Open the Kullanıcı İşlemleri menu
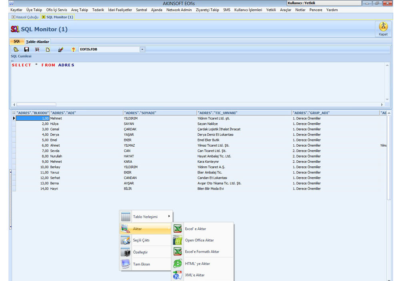400x281 pixels. (248, 10)
